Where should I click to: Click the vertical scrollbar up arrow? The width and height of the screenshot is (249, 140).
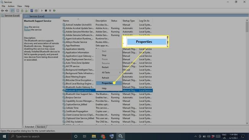(x=247, y=20)
